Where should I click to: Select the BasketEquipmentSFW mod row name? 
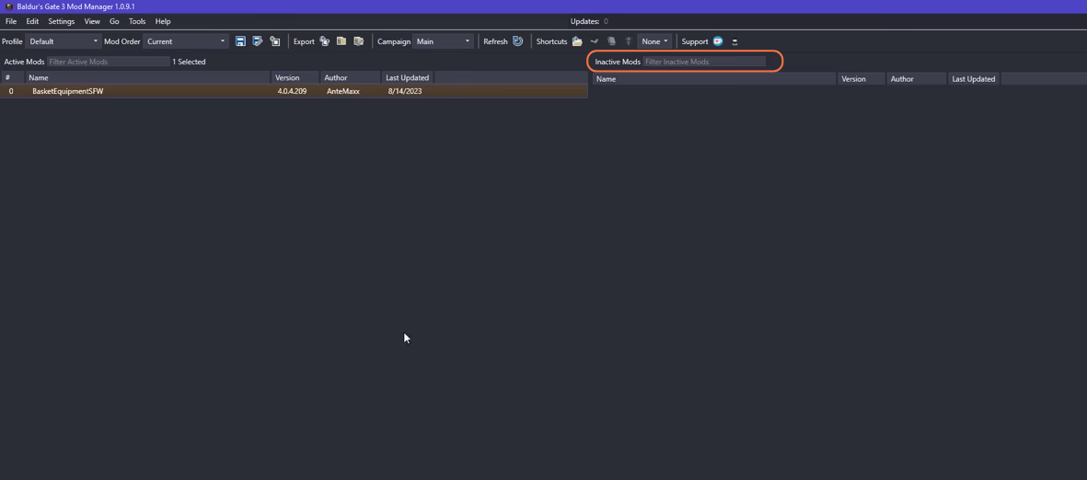68,91
